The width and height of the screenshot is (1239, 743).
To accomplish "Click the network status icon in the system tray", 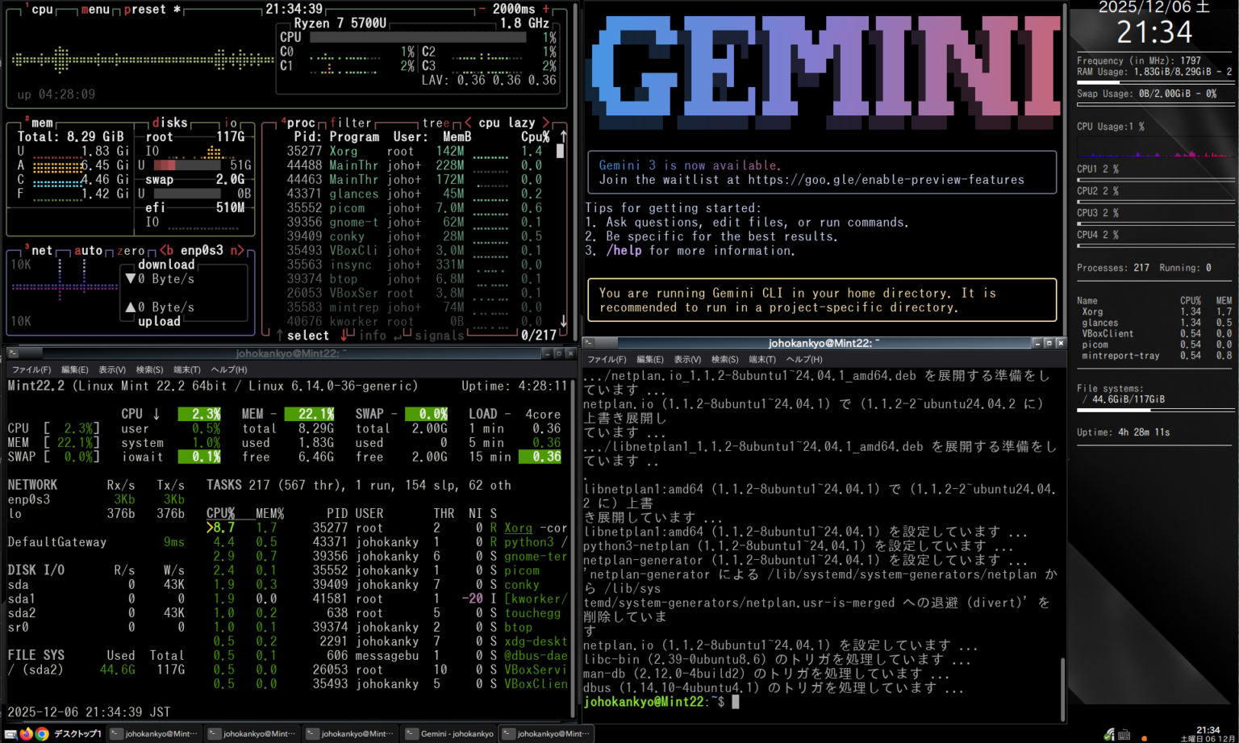I will [1108, 734].
